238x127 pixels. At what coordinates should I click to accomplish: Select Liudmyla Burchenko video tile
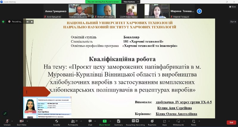coord(131,11)
